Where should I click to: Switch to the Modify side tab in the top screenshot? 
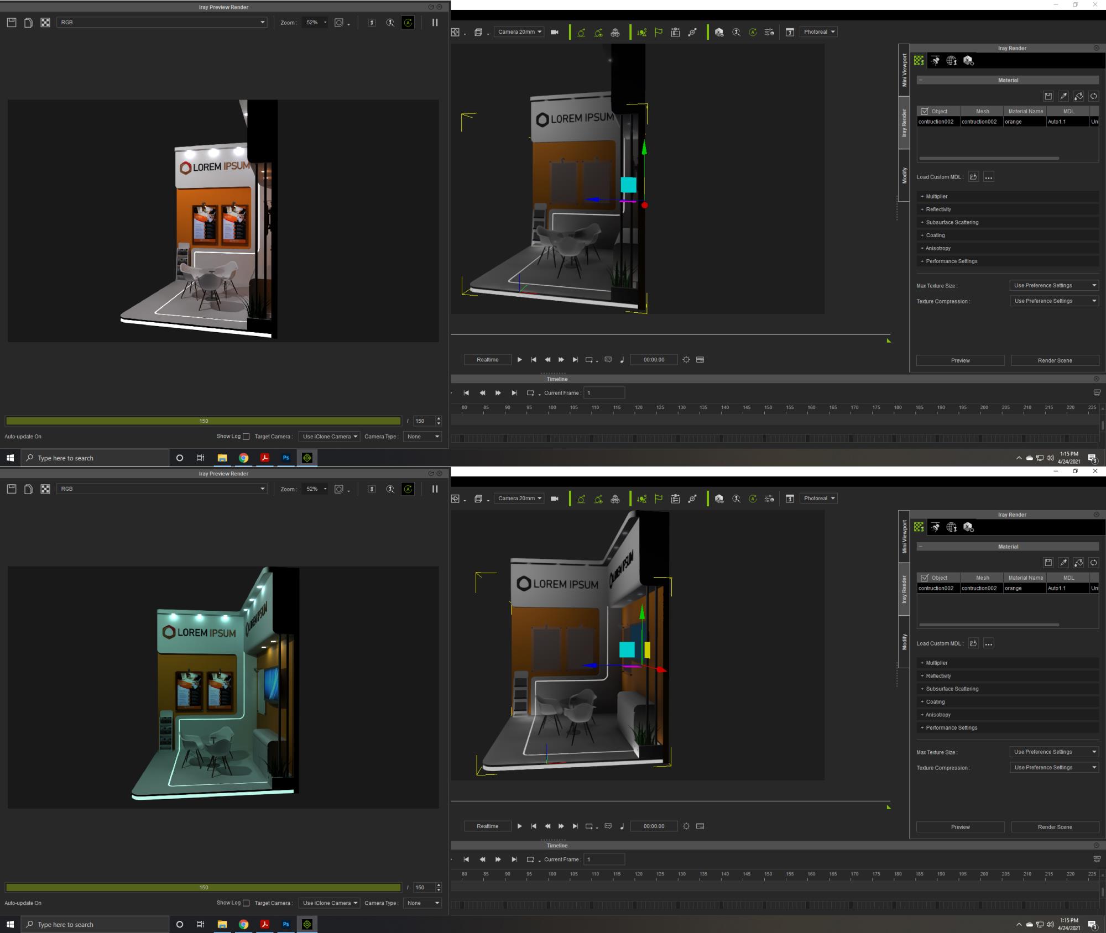904,176
